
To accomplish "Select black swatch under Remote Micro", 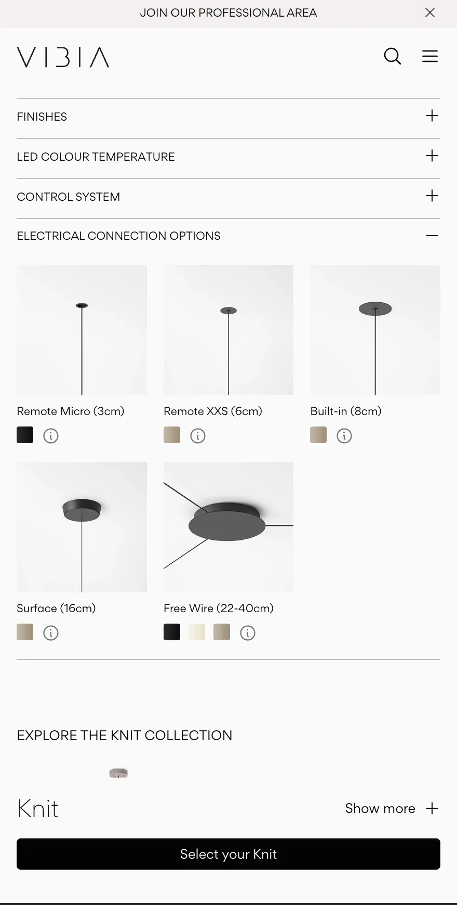I will pos(25,435).
